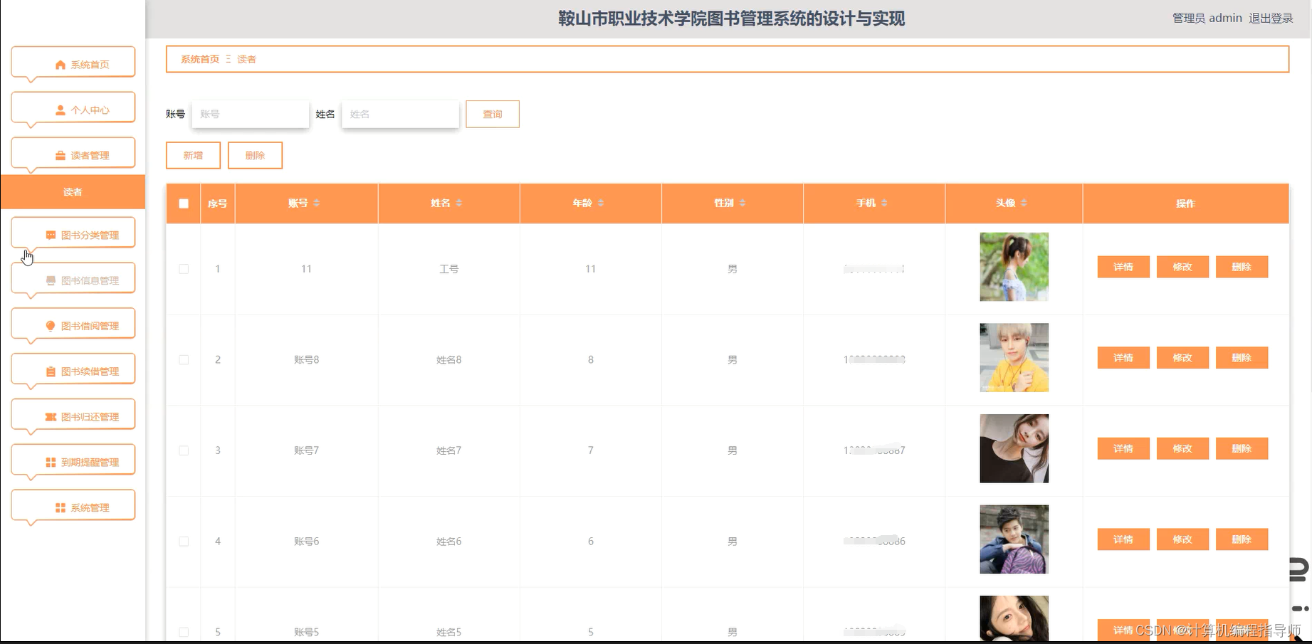Screen dimensions: 1312x644
Task: Sort by 手机 column arrows
Action: [x=884, y=204]
